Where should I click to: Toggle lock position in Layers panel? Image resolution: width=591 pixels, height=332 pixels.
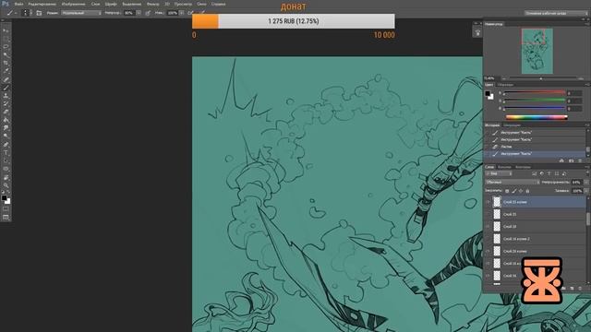[521, 191]
